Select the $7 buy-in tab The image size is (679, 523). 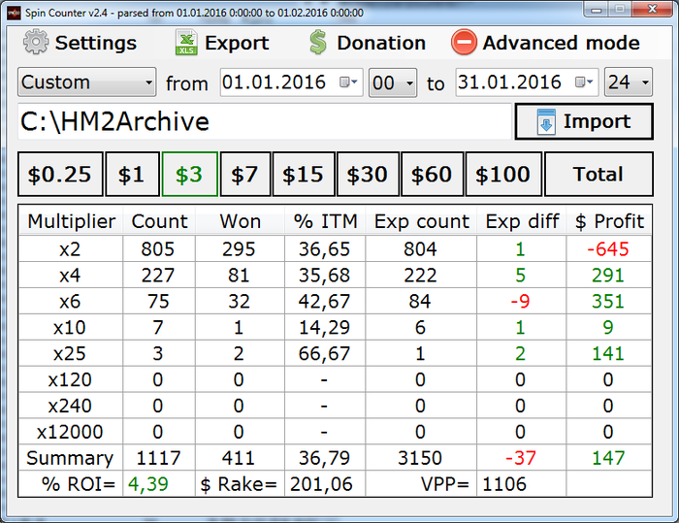245,175
